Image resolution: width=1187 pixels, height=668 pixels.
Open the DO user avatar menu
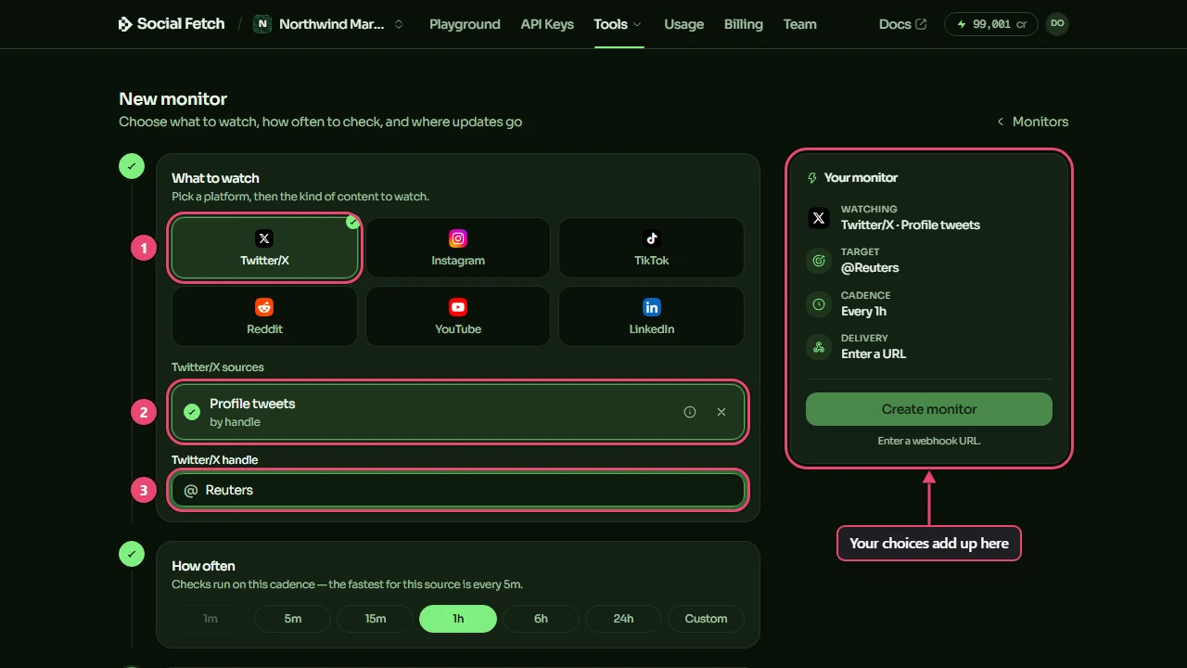point(1057,24)
